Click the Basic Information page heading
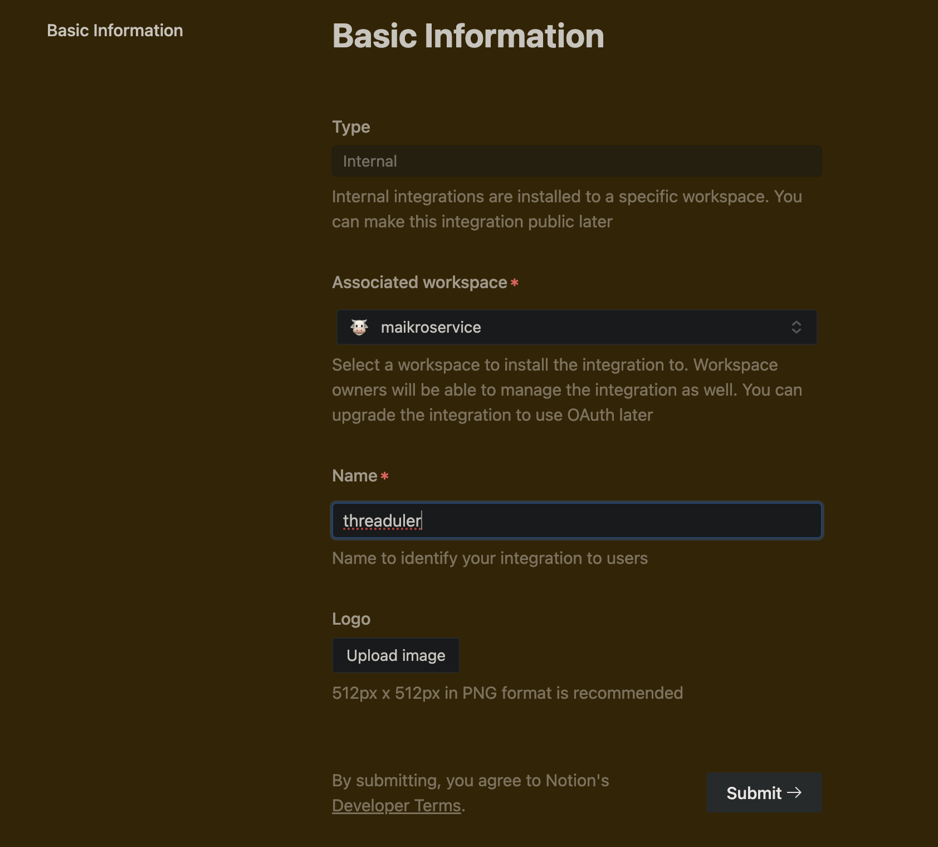The width and height of the screenshot is (938, 847). [x=468, y=36]
